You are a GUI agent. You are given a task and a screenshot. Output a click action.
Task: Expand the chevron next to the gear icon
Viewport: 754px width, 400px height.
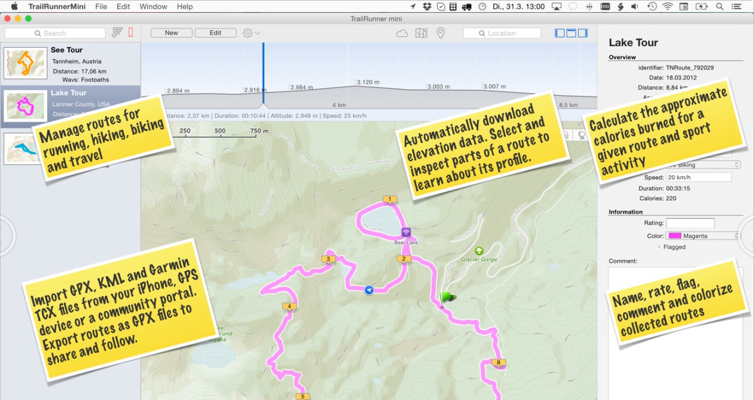tap(256, 33)
